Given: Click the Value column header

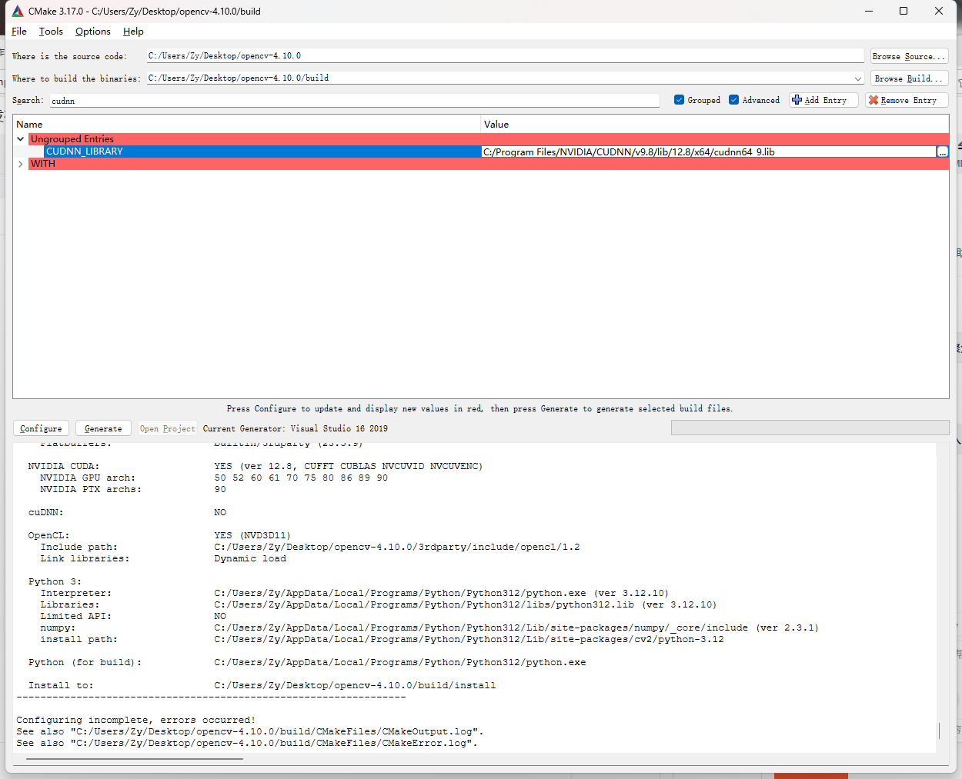Looking at the screenshot, I should tap(715, 124).
